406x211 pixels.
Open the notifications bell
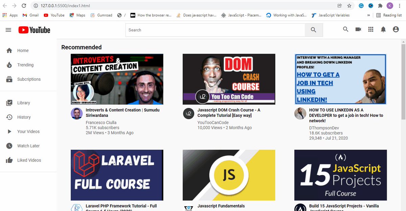(383, 29)
